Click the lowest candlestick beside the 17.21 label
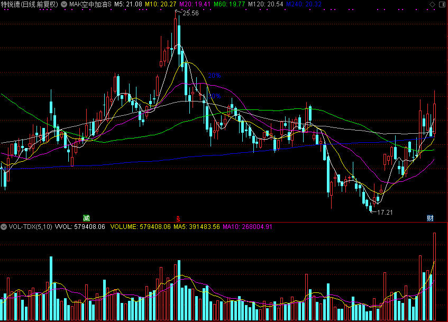This screenshot has height=322, width=448. click(371, 208)
